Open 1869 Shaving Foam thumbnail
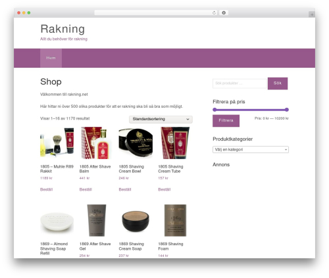Screen dimensions: 329x278 pos(175,220)
